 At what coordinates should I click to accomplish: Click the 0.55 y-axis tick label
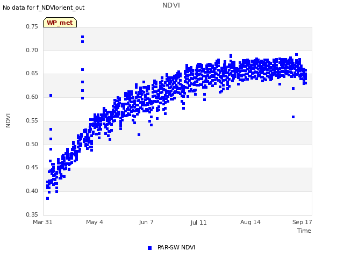[x=32, y=120]
